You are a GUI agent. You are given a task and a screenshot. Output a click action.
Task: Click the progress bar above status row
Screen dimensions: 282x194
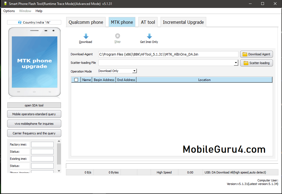click(x=172, y=166)
